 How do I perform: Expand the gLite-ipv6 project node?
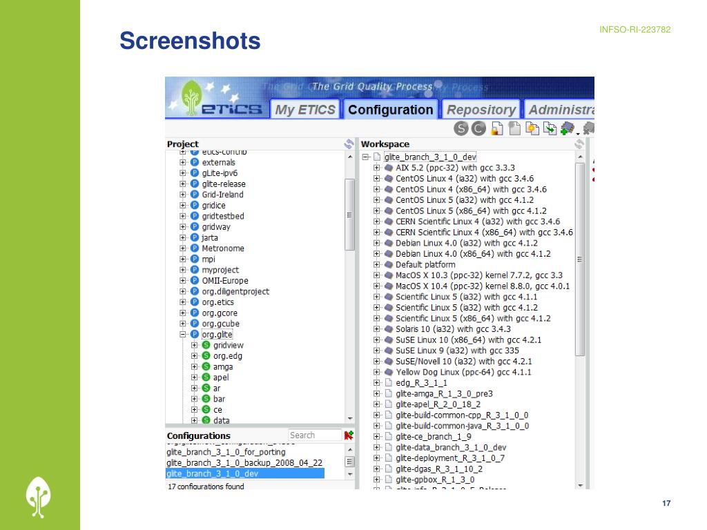pyautogui.click(x=182, y=173)
